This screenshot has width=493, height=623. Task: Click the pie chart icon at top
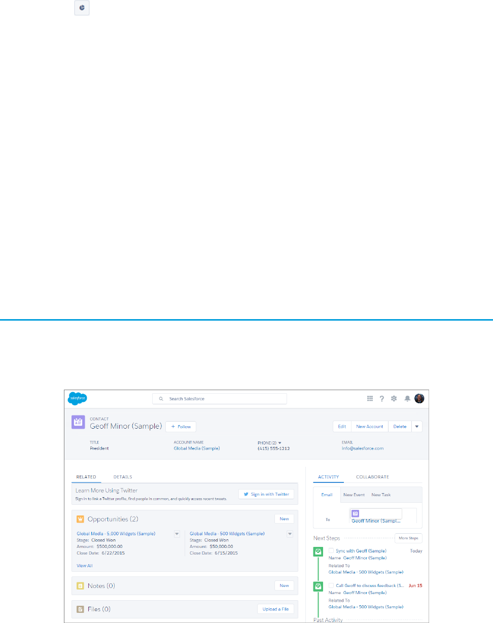[x=82, y=8]
